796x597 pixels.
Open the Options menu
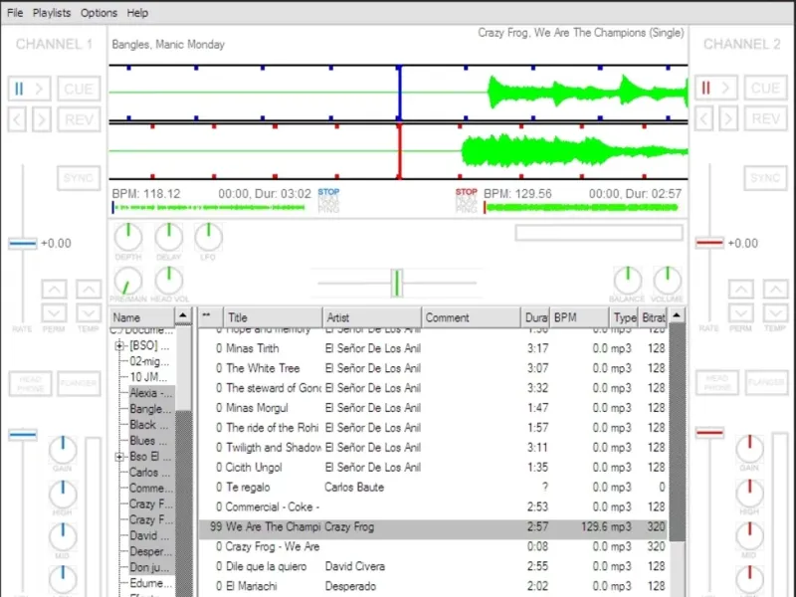(x=99, y=13)
